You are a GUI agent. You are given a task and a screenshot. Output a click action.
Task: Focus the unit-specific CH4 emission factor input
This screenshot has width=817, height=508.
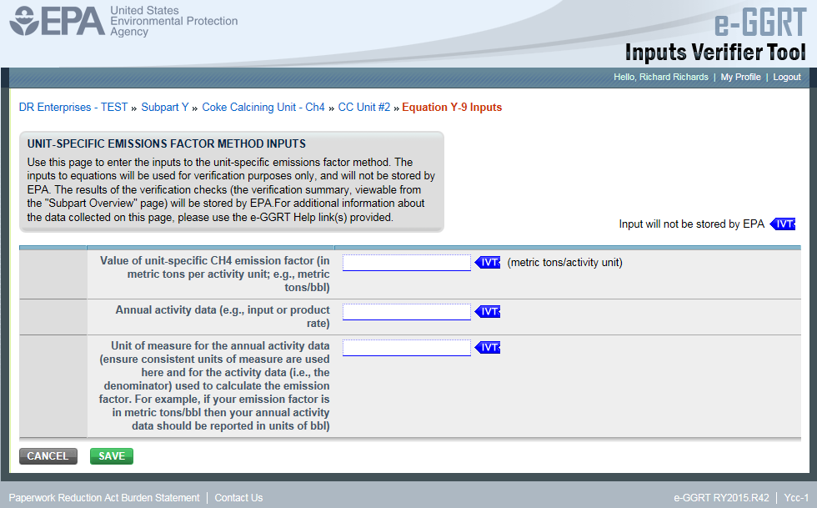pyautogui.click(x=407, y=263)
